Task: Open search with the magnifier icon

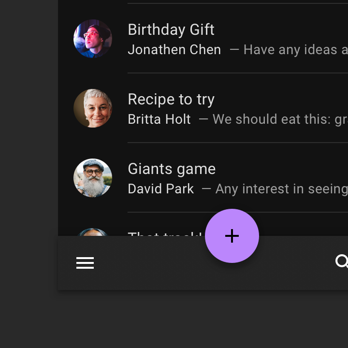Action: click(342, 261)
